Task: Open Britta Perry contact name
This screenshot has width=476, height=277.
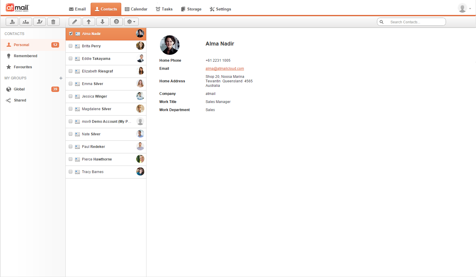Action: tap(91, 46)
